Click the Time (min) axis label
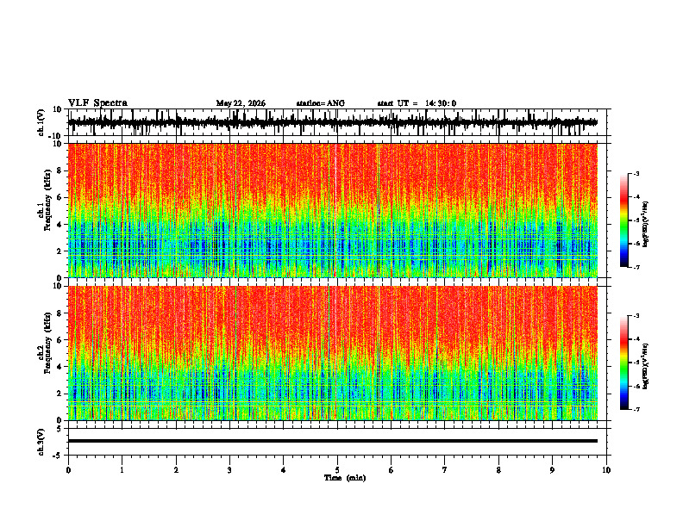The image size is (683, 527). 345,478
